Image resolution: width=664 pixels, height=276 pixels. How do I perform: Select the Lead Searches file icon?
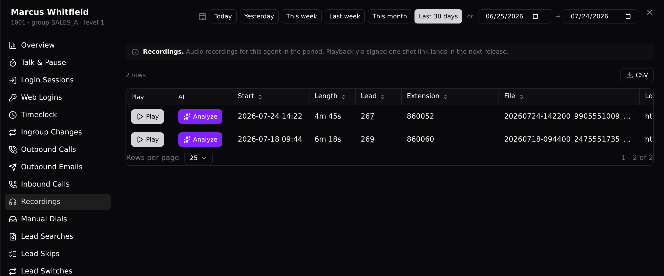(13, 236)
